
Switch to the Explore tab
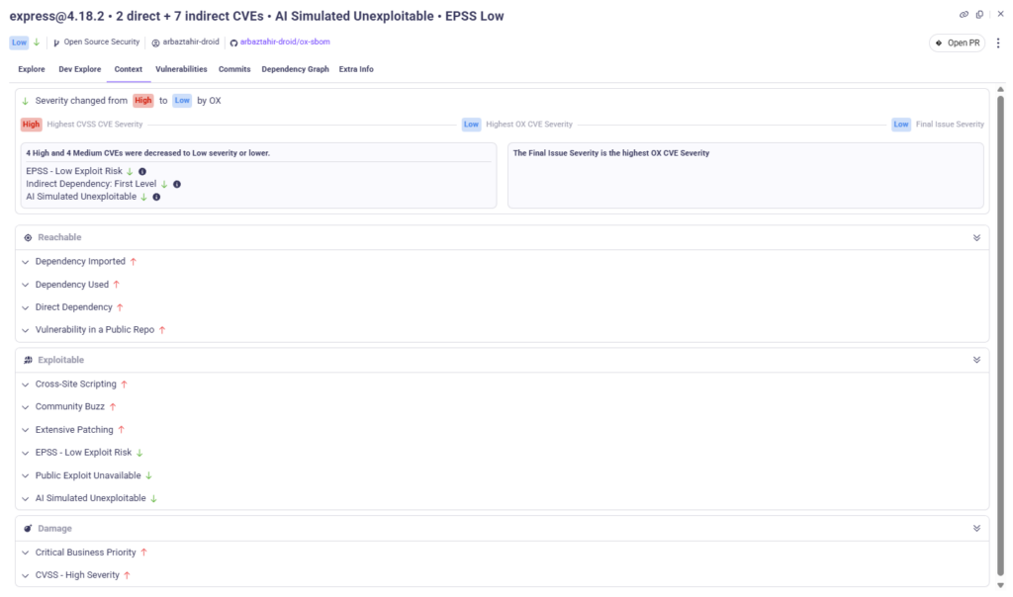pos(32,69)
